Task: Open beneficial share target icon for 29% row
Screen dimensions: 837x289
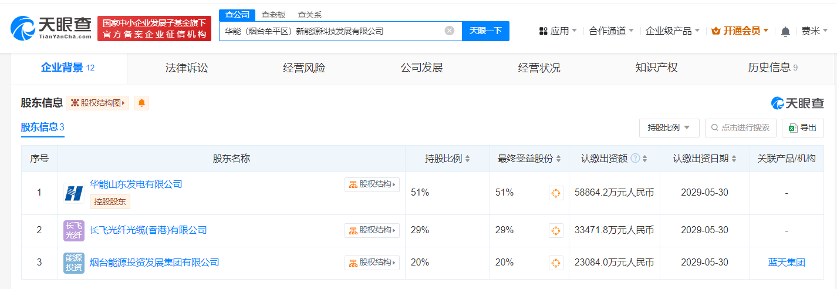Action: [x=556, y=230]
